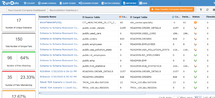The width and height of the screenshot is (215, 98).
Task: Click target cell 'RDADMIN.USED_CARS'
Action: (x=143, y=33)
